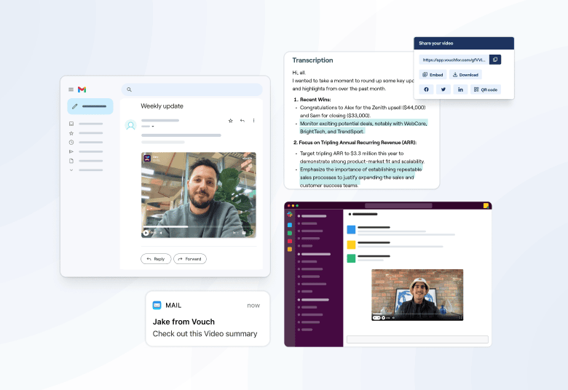Click the "Weekly update" email subject
Viewport: 568px width, 390px height.
coord(162,106)
